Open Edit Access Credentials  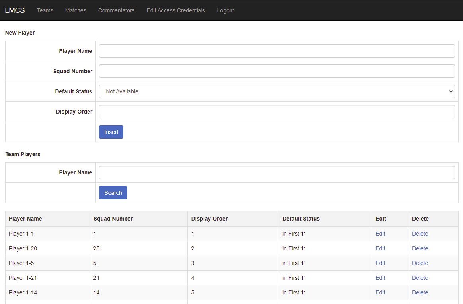(x=176, y=10)
